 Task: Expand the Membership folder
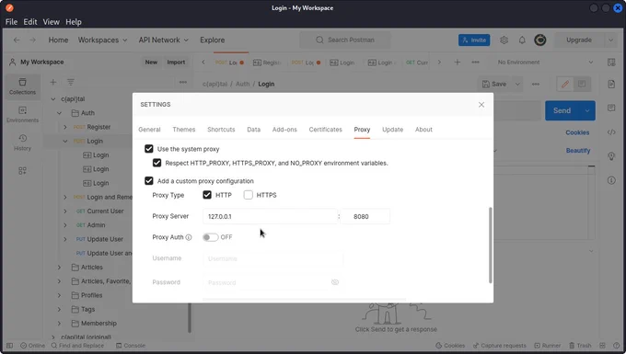[x=59, y=324]
